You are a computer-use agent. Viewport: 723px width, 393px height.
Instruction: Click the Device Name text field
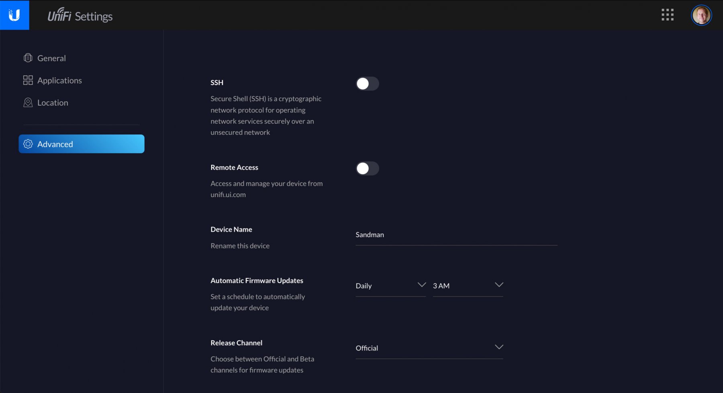(456, 235)
